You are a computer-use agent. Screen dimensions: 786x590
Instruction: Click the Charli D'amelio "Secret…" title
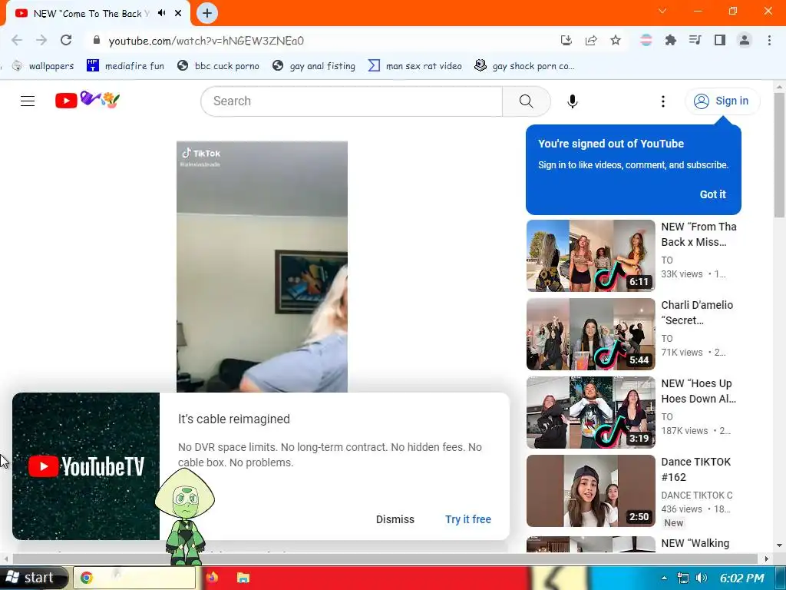(697, 313)
